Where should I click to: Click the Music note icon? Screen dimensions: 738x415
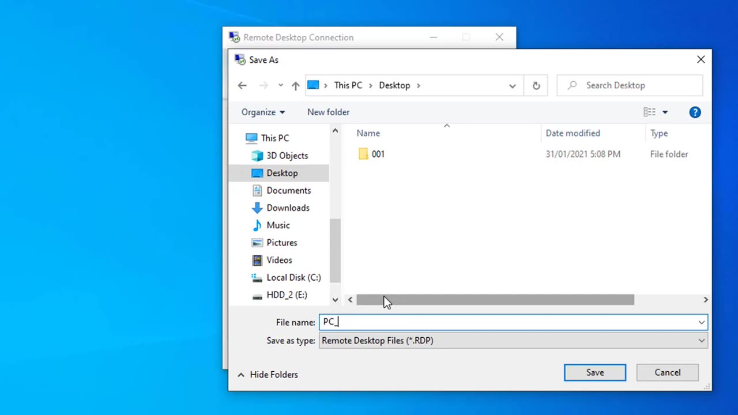click(257, 225)
